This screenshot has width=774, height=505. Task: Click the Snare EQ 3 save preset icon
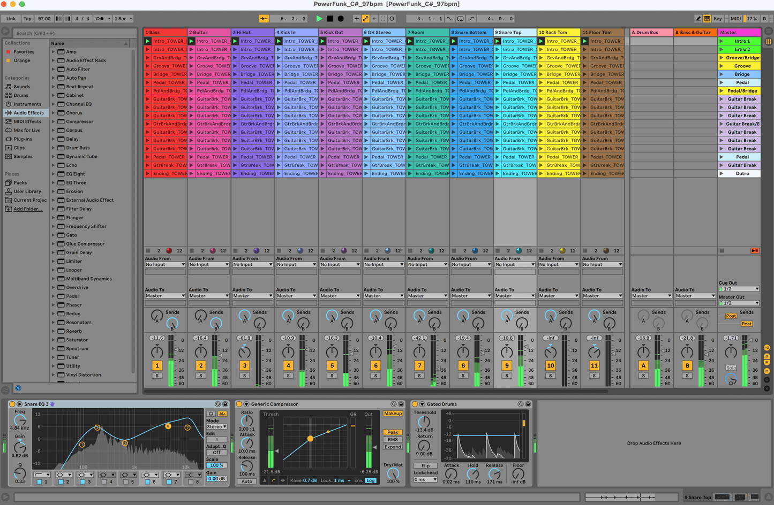(x=225, y=404)
